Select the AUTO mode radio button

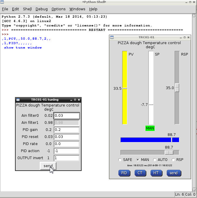155,160
